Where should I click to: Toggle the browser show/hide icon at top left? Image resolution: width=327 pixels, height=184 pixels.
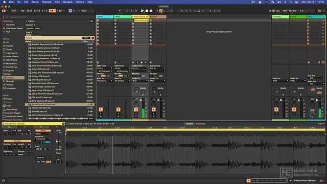(x=4, y=11)
